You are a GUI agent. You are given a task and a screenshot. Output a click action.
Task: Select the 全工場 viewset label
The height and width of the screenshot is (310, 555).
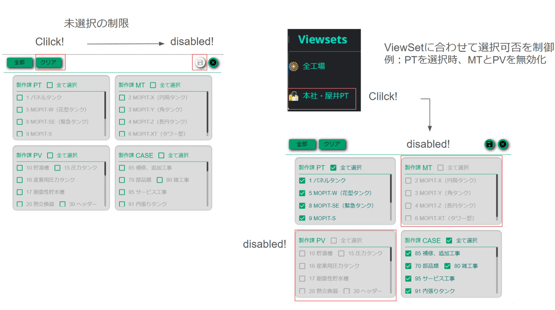pos(314,67)
